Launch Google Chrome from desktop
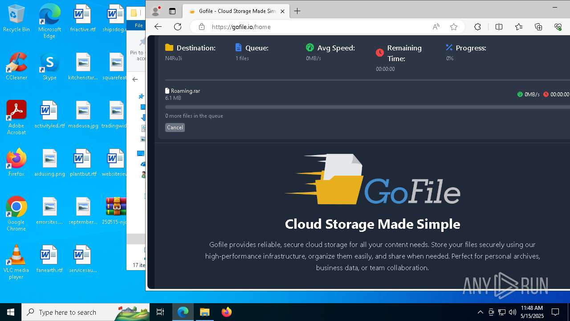 coord(16,214)
